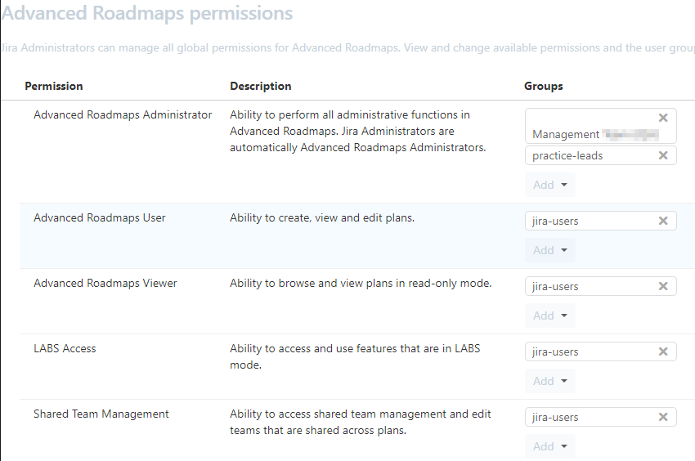Click 'Ability to perform all administrative functions' description

[357, 132]
